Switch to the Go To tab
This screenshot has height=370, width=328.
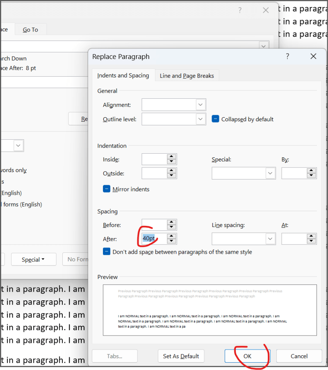coord(30,29)
